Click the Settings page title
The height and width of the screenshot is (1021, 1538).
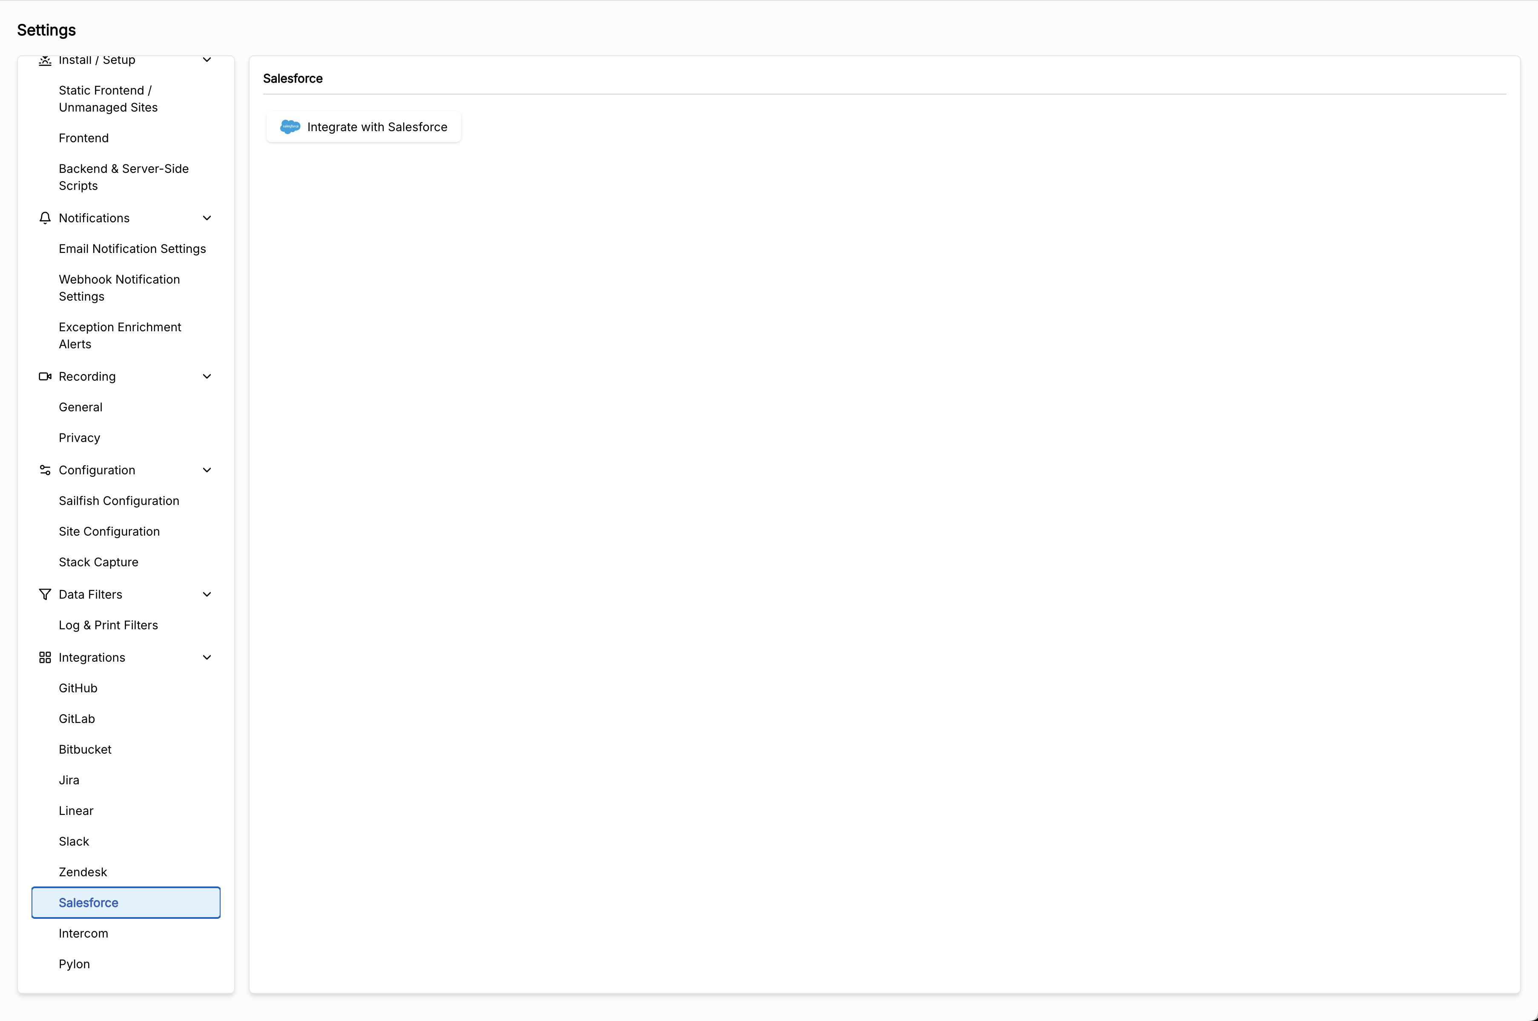click(46, 30)
